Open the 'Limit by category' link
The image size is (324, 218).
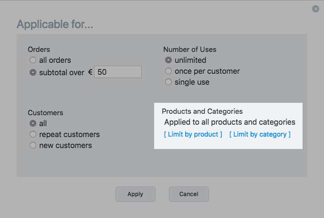260,134
